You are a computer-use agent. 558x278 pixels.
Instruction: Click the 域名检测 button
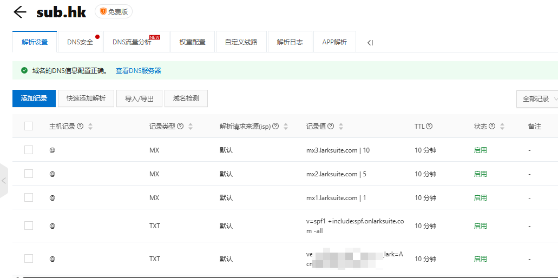pyautogui.click(x=186, y=98)
